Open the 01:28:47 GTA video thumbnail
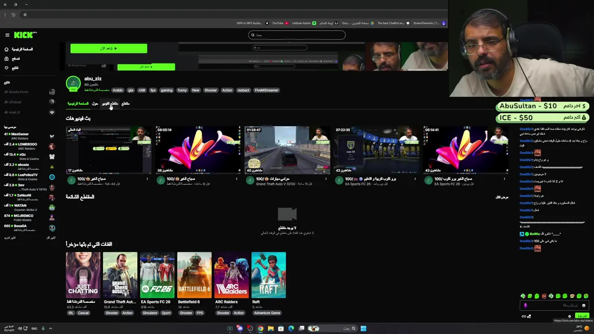 coord(287,150)
